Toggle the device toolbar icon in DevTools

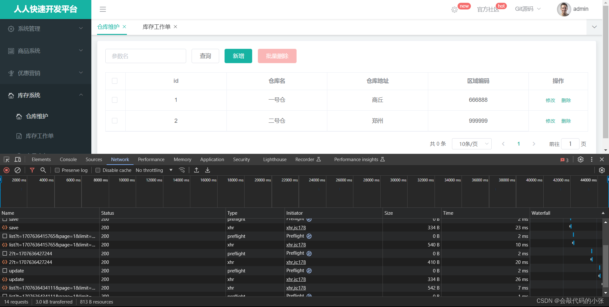tap(18, 160)
